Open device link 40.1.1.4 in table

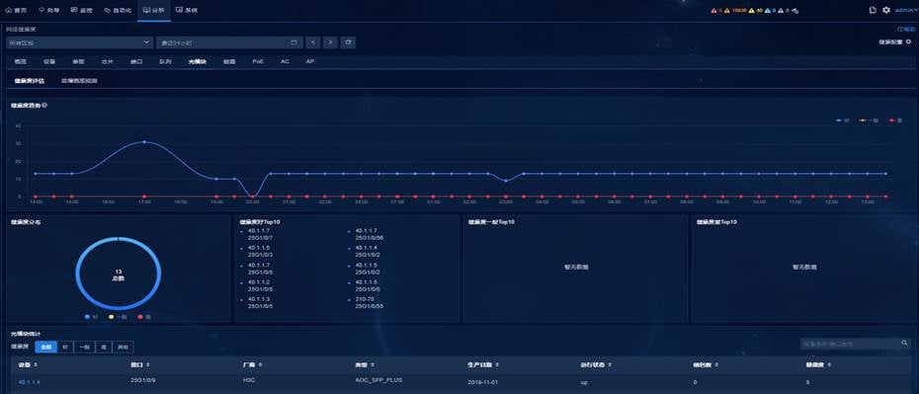click(x=29, y=382)
